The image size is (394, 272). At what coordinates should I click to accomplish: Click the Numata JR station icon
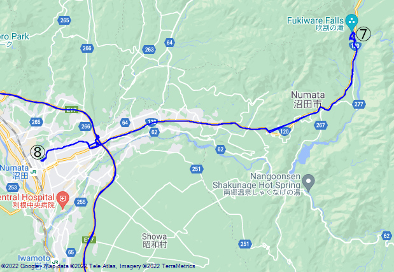[x=33, y=172]
